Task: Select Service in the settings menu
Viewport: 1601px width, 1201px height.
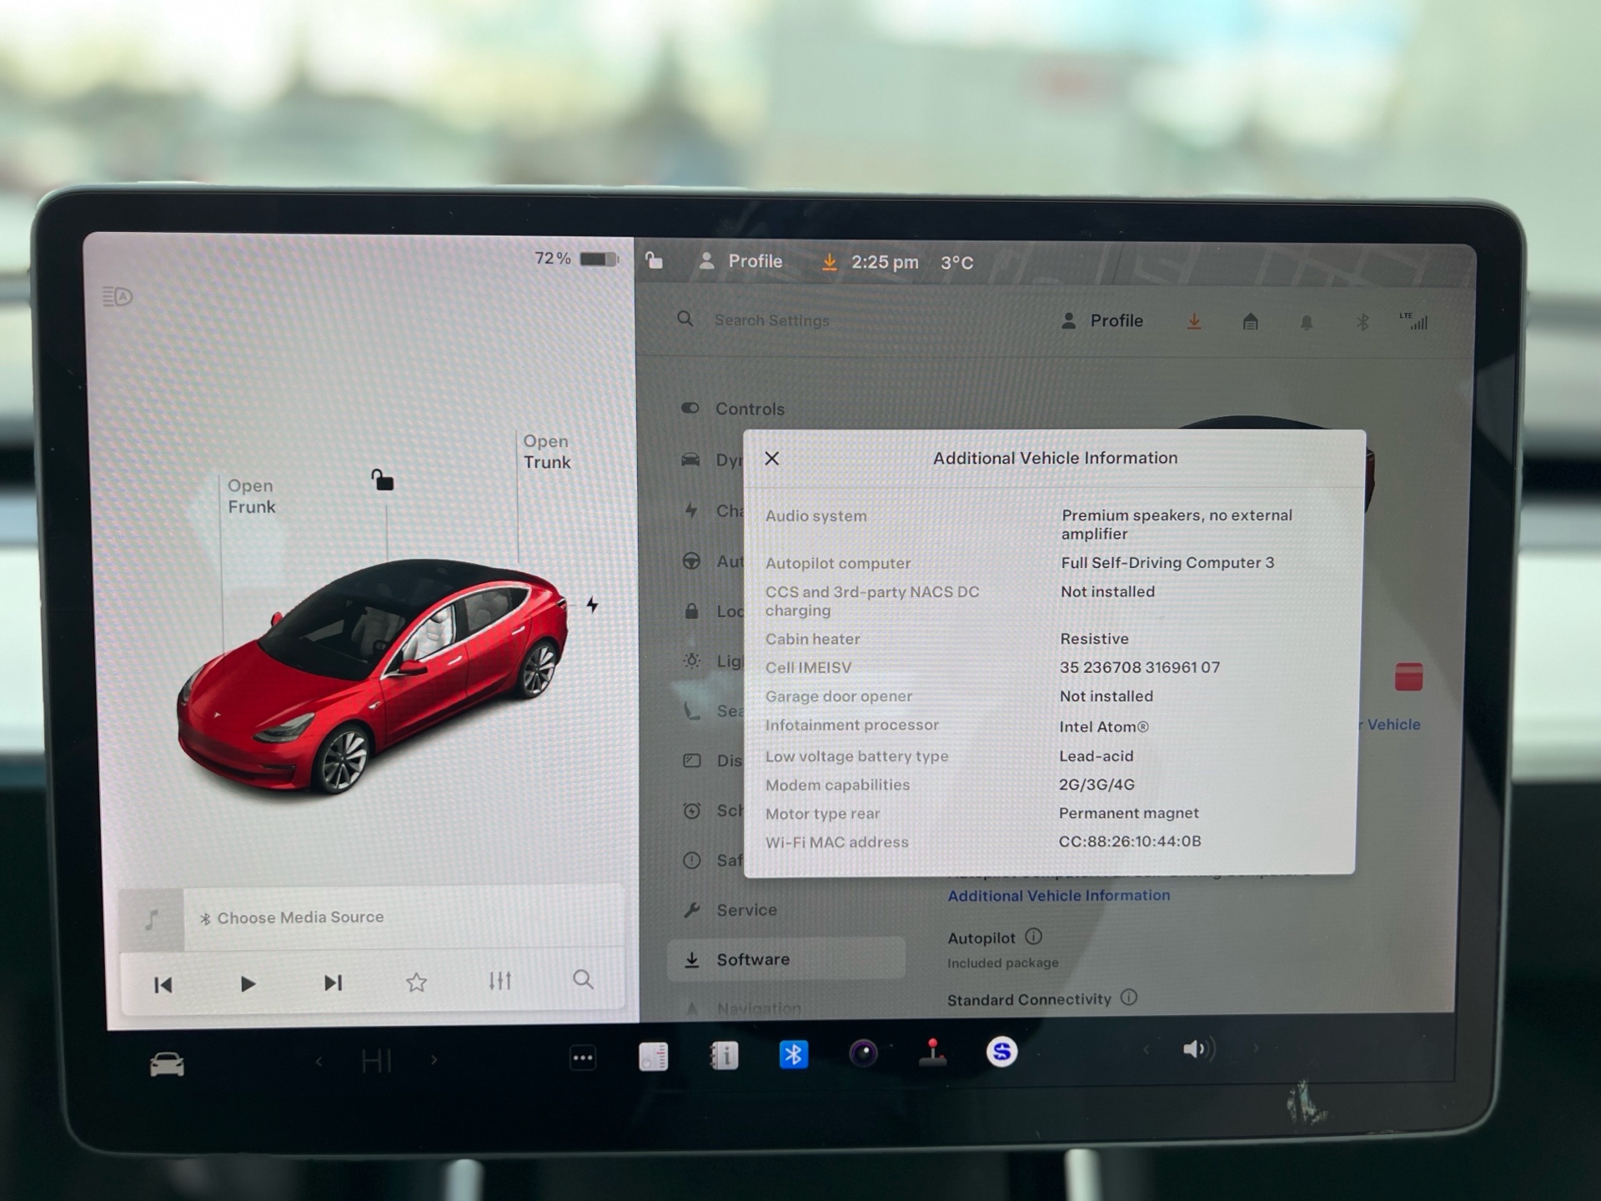Action: tap(746, 910)
